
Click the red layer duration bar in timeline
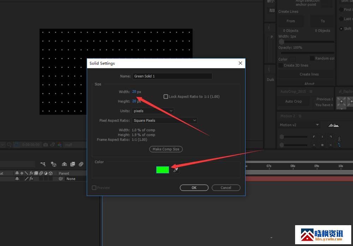pyautogui.click(x=299, y=179)
